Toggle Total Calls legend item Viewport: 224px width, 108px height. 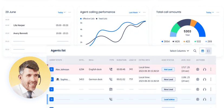point(101,19)
